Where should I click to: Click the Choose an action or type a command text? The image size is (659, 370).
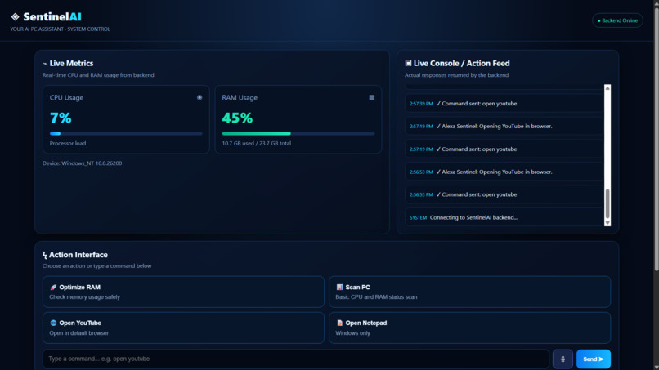click(96, 265)
